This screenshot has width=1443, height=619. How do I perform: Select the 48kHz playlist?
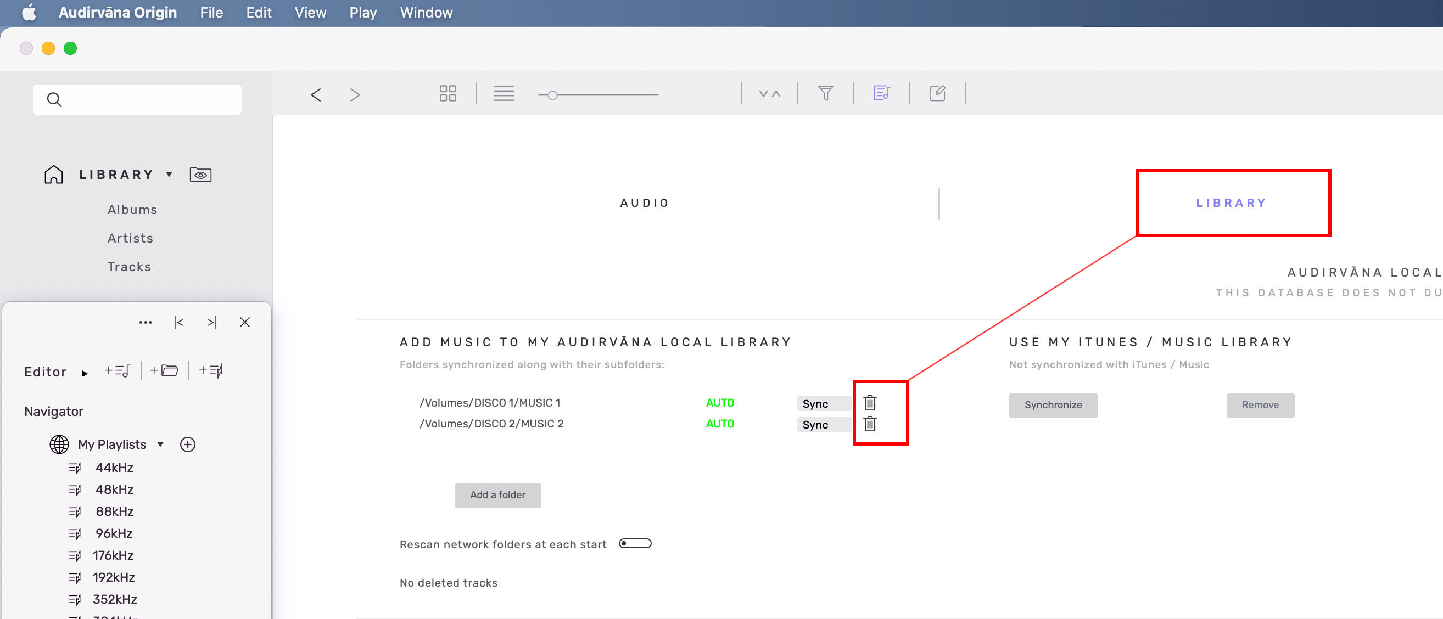[114, 489]
